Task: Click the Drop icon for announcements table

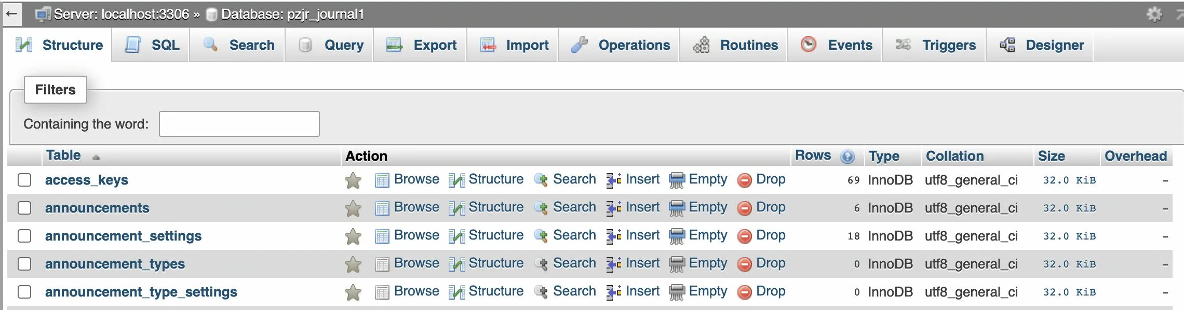Action: [x=745, y=208]
